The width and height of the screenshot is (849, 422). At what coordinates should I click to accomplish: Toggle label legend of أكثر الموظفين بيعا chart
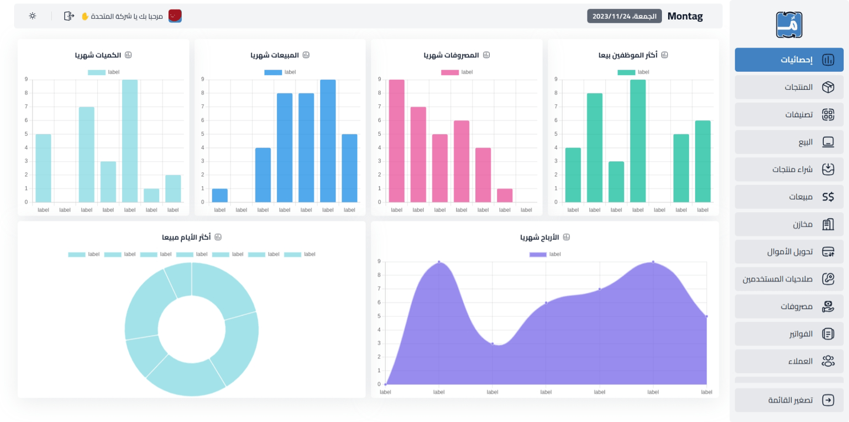(x=633, y=72)
